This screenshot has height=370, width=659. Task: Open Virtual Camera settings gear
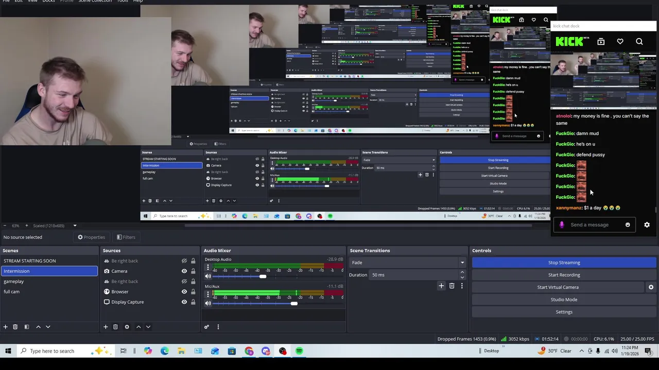[651, 287]
